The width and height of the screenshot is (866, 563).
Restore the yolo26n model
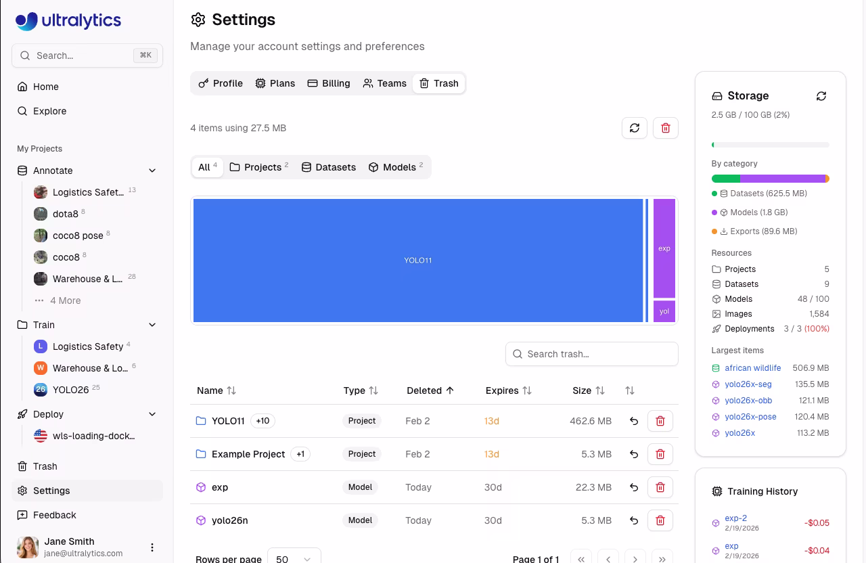pos(634,520)
